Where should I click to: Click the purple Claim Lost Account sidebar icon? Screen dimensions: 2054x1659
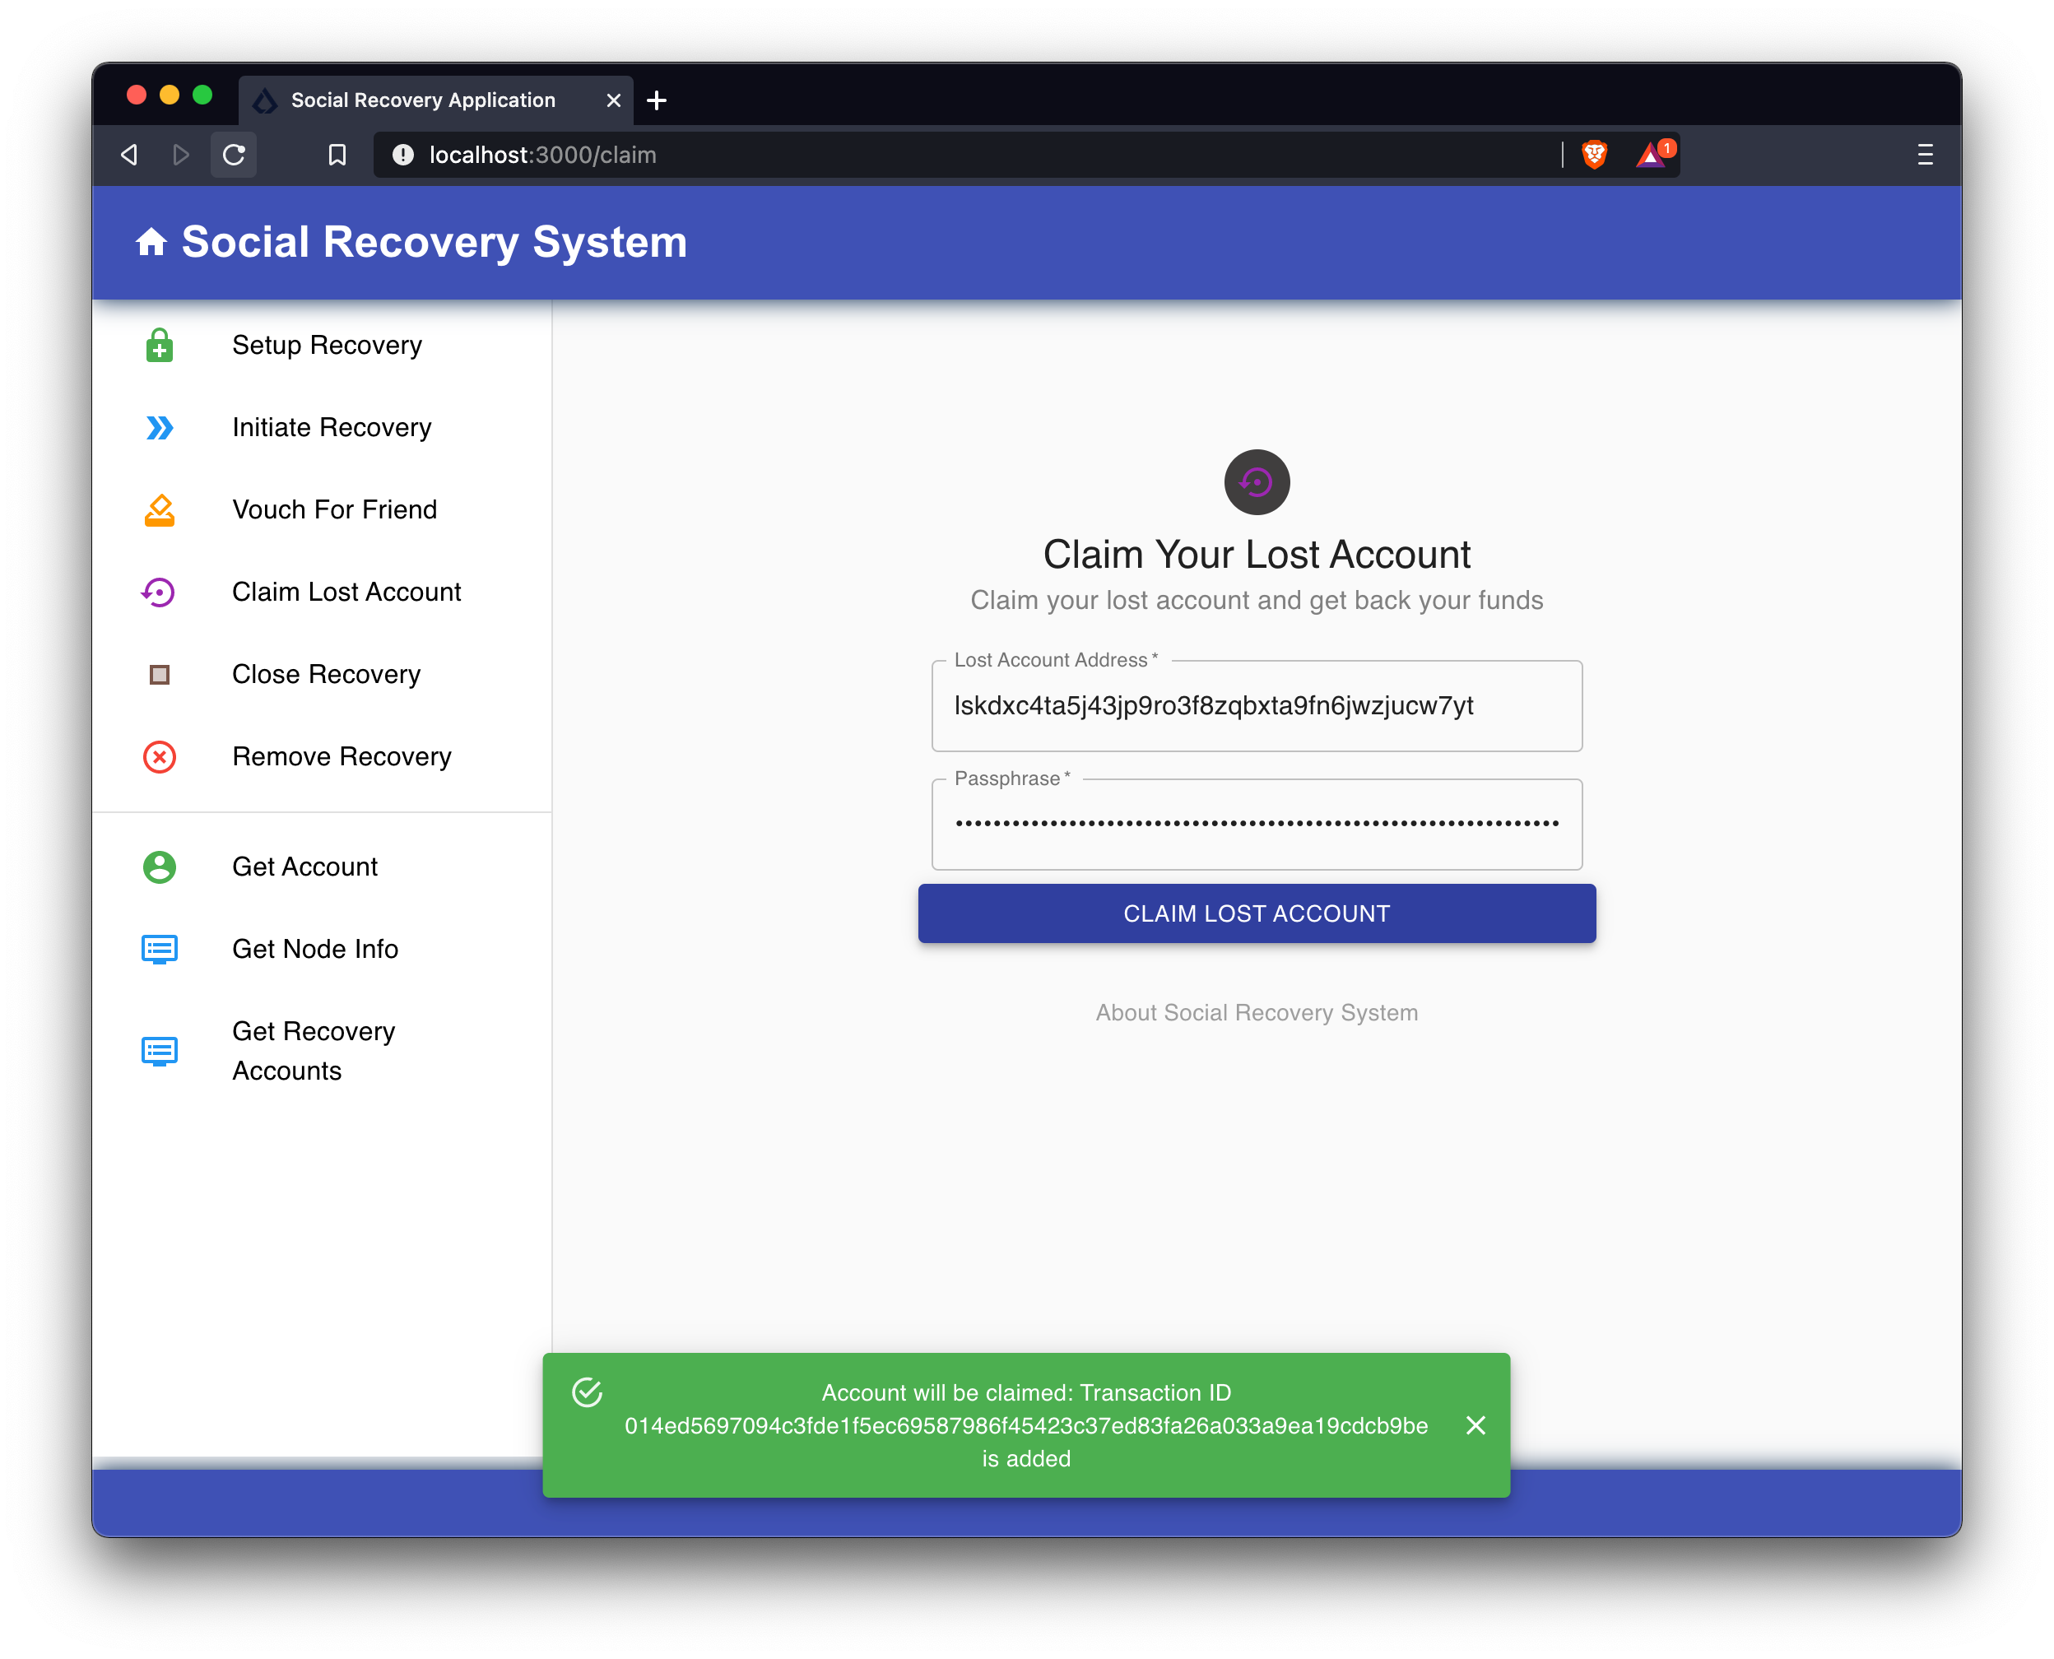pyautogui.click(x=160, y=592)
